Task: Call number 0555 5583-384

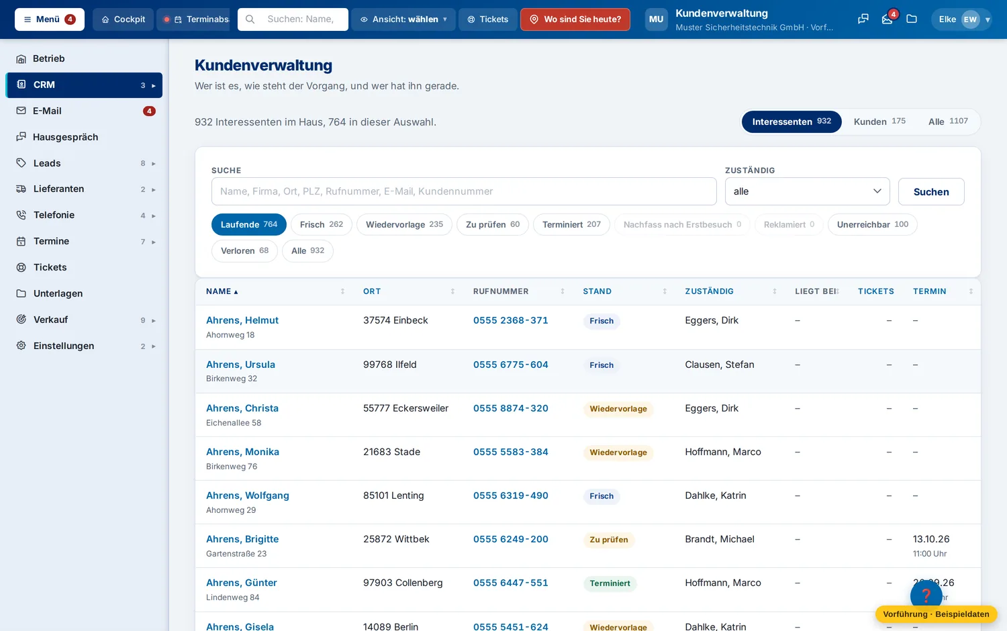Action: [511, 452]
